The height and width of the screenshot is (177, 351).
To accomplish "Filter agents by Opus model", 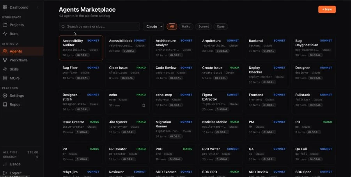I will point(220,26).
